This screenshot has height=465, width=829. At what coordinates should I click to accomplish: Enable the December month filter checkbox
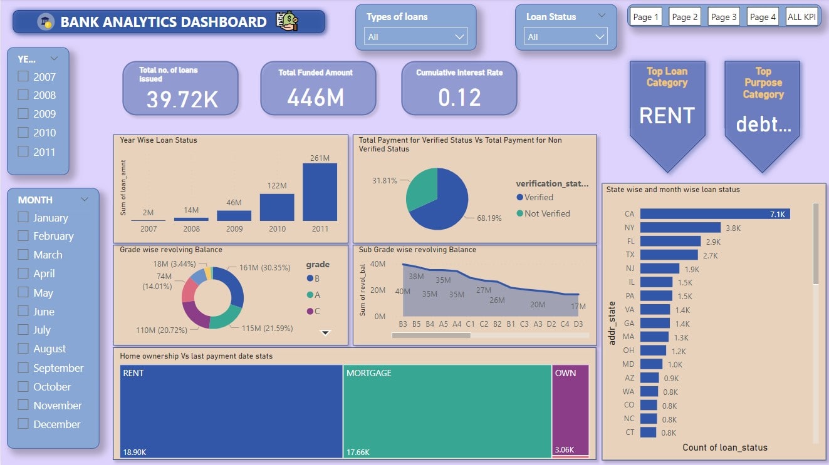[x=23, y=424]
